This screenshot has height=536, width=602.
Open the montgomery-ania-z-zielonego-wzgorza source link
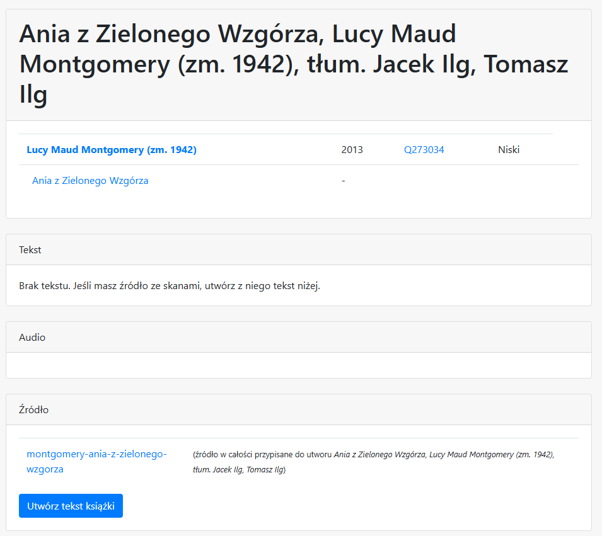click(x=96, y=462)
